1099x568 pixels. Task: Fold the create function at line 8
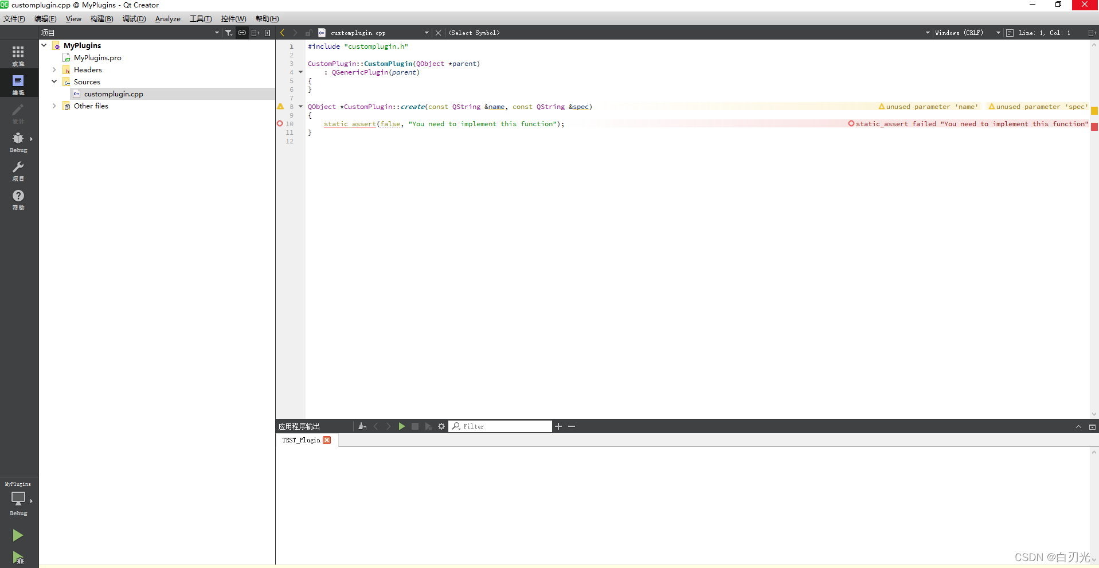pos(300,107)
